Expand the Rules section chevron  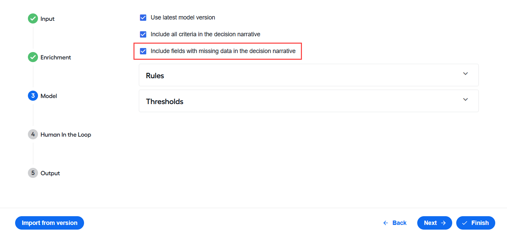(x=465, y=74)
